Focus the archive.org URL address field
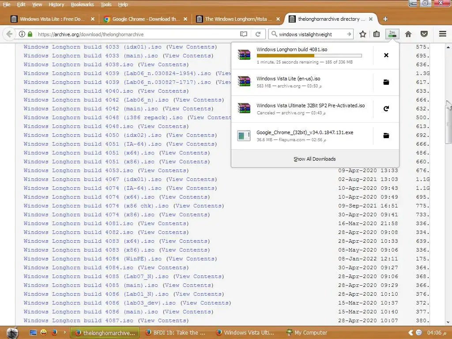Screen dimensions: 452x339 coord(137,34)
